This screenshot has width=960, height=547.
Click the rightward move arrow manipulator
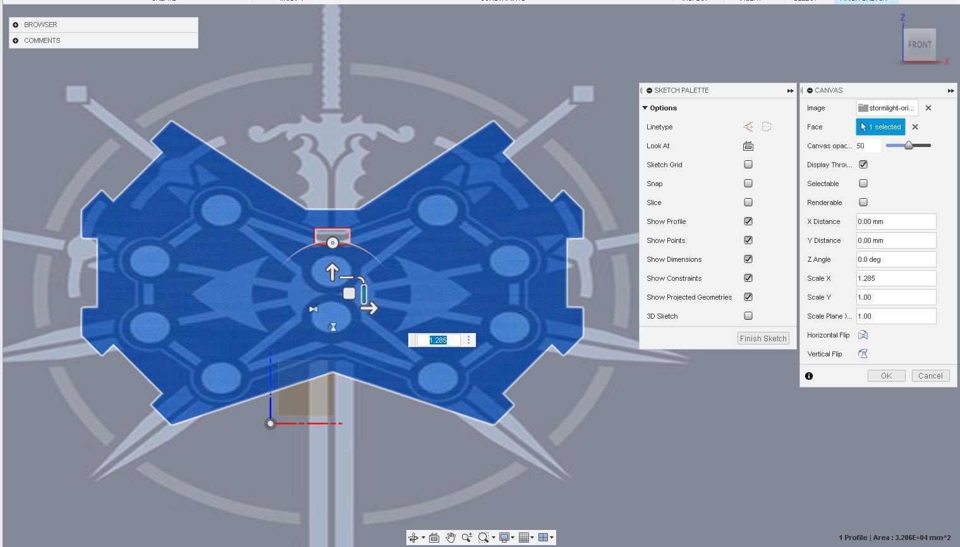[370, 308]
